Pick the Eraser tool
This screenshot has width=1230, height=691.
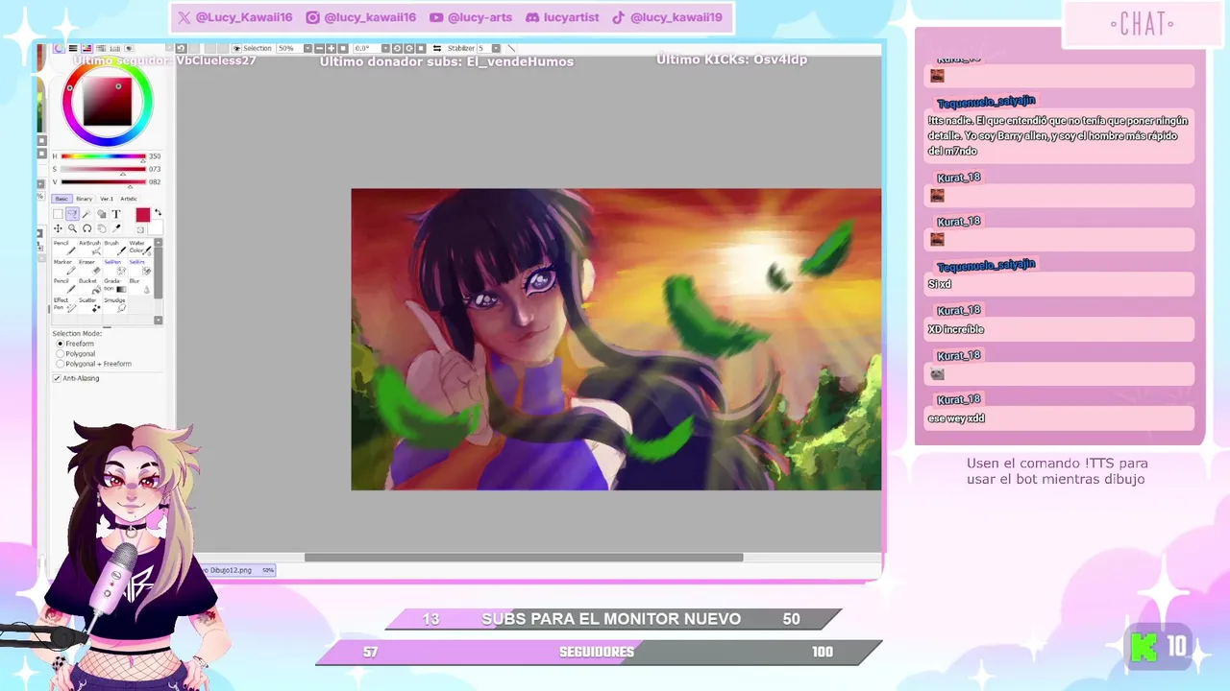point(90,267)
